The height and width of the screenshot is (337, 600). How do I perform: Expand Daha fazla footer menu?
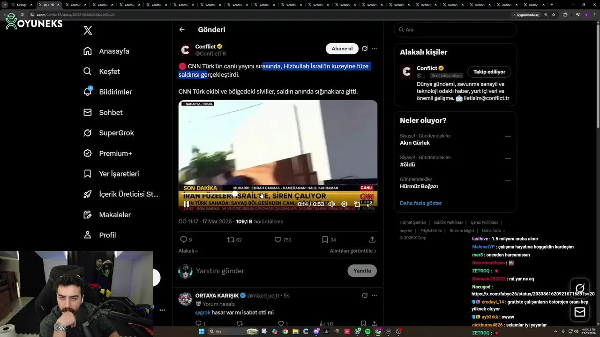point(494,230)
